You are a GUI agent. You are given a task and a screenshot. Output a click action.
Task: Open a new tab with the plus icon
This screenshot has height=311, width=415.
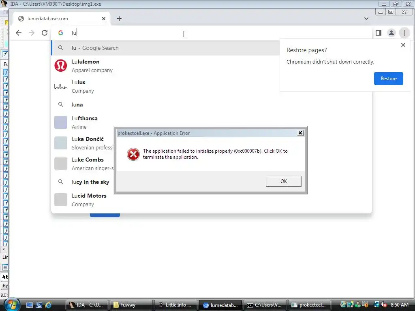point(119,19)
